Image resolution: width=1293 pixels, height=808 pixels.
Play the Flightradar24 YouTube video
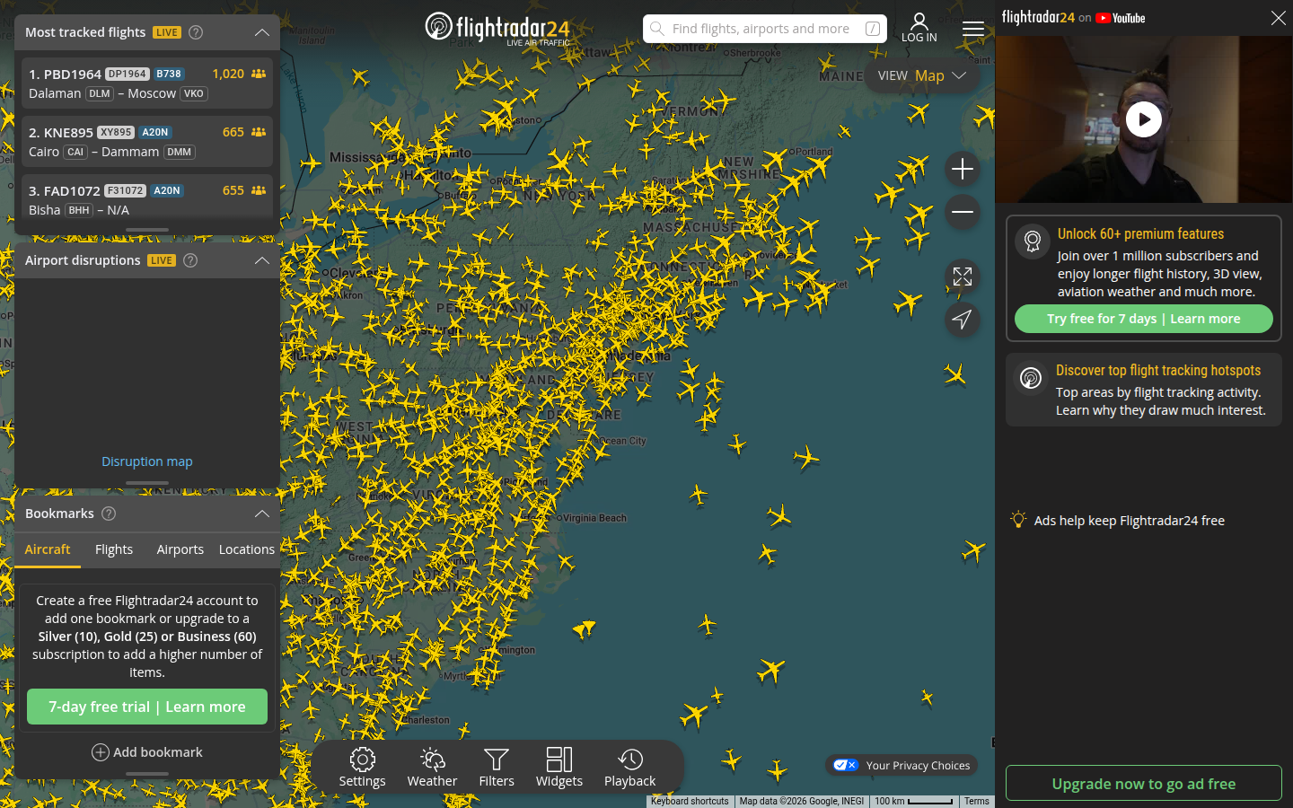click(1144, 119)
